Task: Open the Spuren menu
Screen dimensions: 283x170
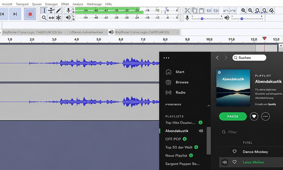Action: click(37, 4)
